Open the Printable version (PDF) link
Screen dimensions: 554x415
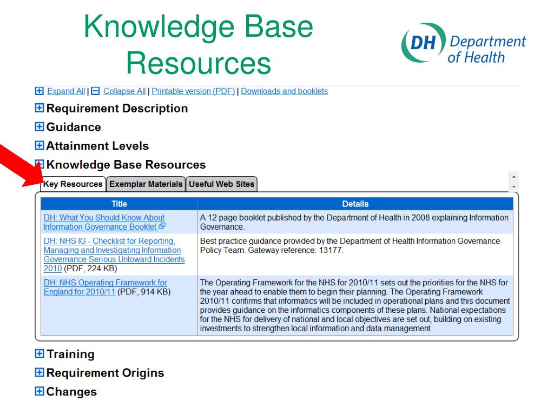[193, 91]
